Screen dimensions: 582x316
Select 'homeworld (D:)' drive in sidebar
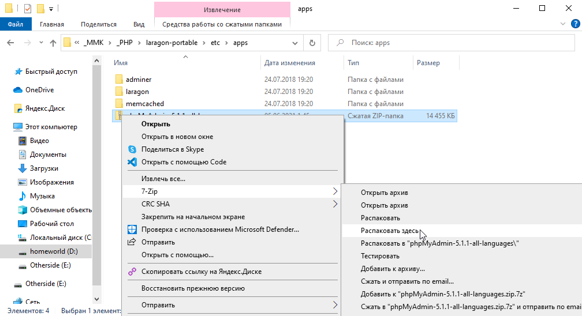click(54, 252)
